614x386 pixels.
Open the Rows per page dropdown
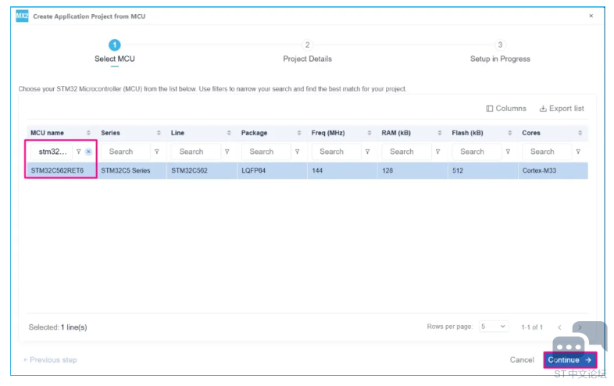[x=494, y=327]
